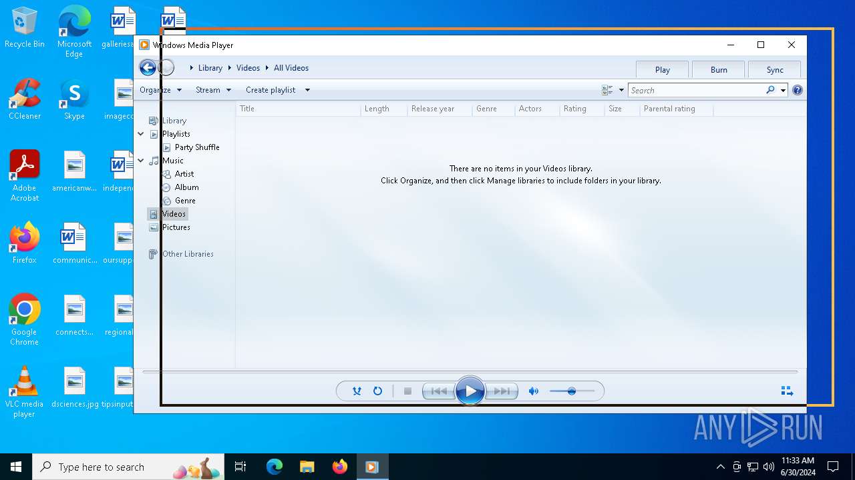Viewport: 855px width, 480px height.
Task: Click into the Search box
Action: pos(696,90)
